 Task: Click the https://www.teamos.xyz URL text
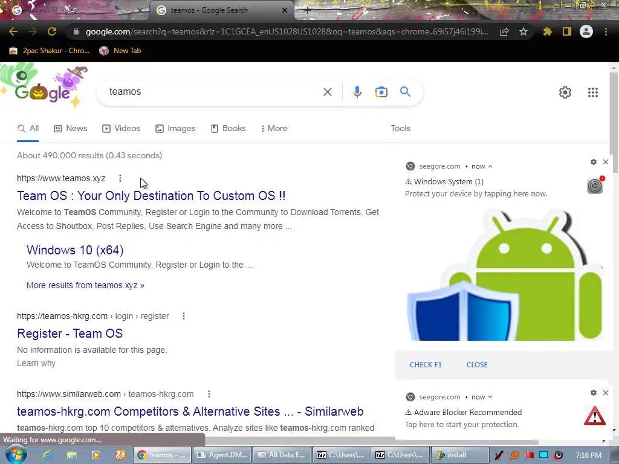click(x=61, y=178)
